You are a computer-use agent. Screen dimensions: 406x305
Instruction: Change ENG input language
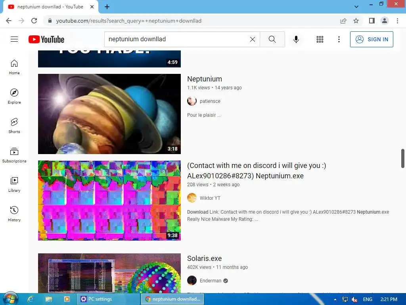click(x=368, y=299)
